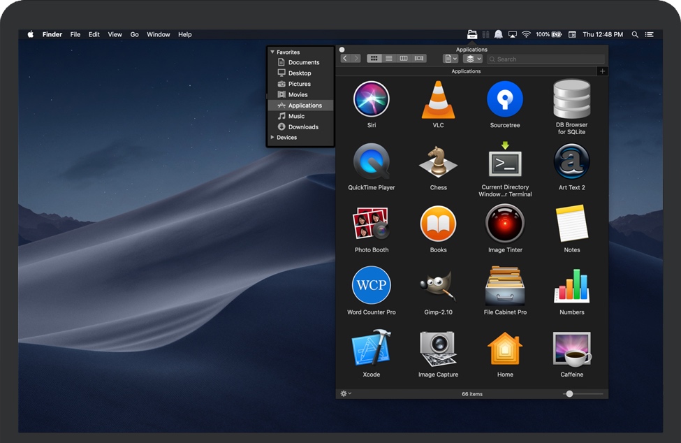
Task: Open the Window menu
Action: point(159,34)
